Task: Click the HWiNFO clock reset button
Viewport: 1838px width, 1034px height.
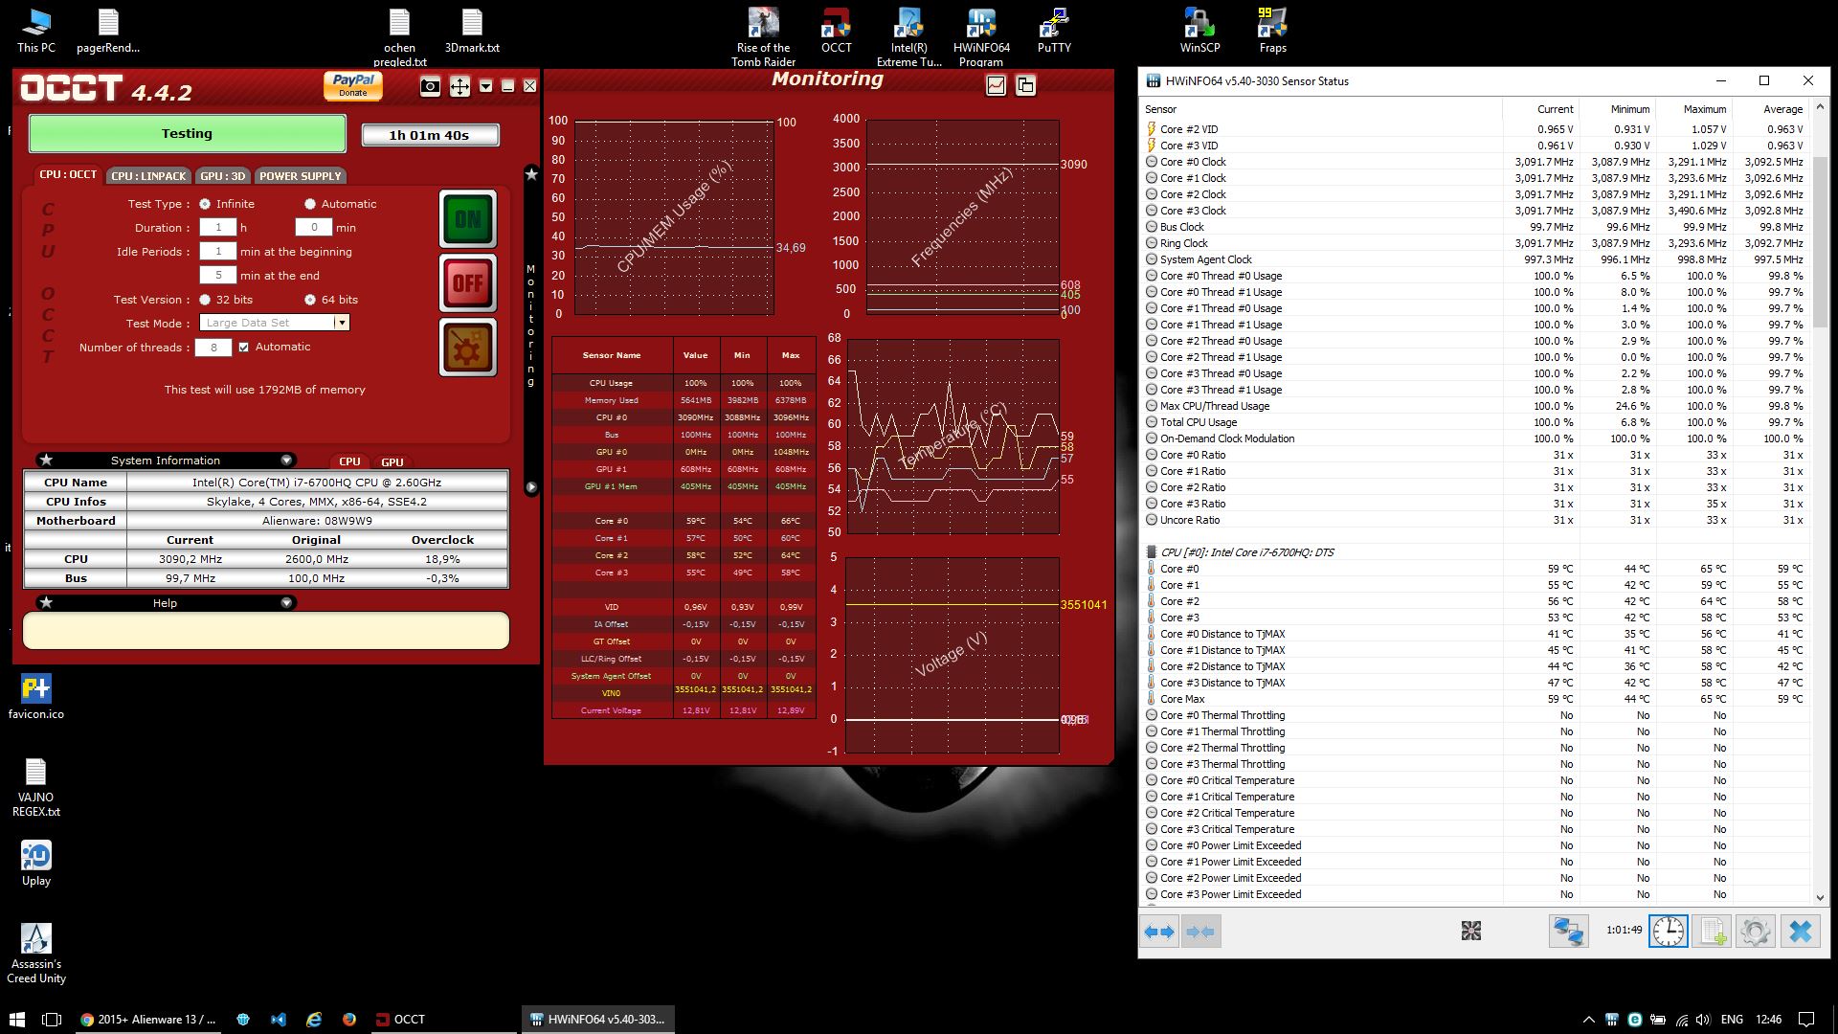Action: pos(1669,932)
